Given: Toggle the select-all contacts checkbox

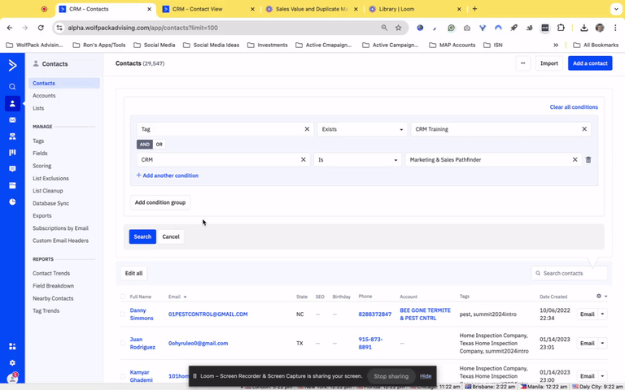Looking at the screenshot, I should point(122,297).
